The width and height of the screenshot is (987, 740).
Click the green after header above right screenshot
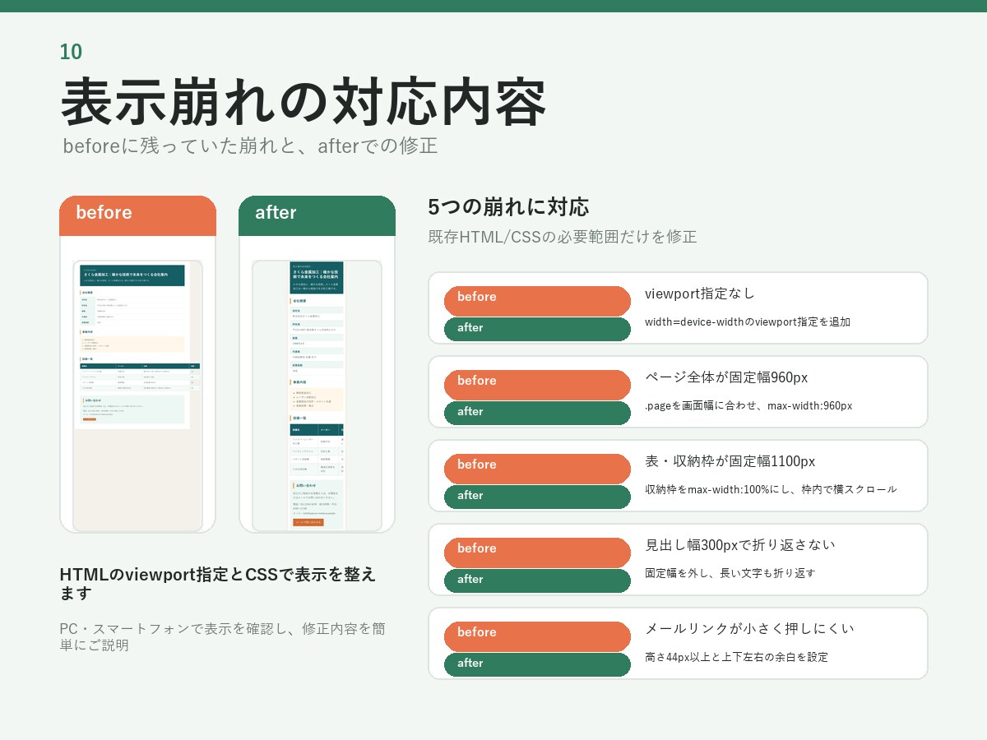[x=317, y=215]
